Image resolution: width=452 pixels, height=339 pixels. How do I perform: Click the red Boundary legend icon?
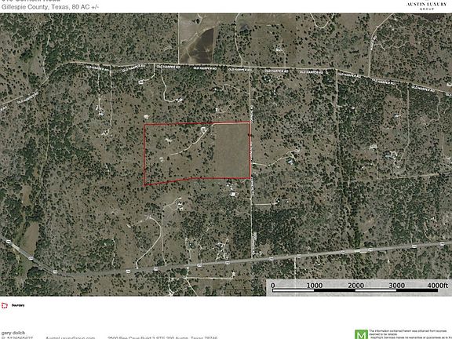[5, 305]
